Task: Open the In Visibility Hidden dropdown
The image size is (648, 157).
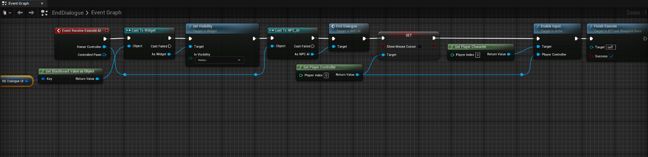Action: pos(220,60)
